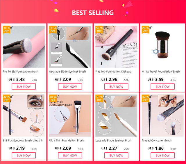
Task: Open Pro 70 Big Foundation Brush image
Action: point(24,47)
